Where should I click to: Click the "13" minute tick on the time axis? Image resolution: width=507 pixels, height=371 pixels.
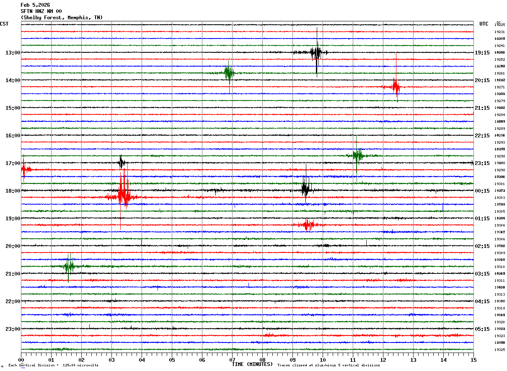coord(413,360)
